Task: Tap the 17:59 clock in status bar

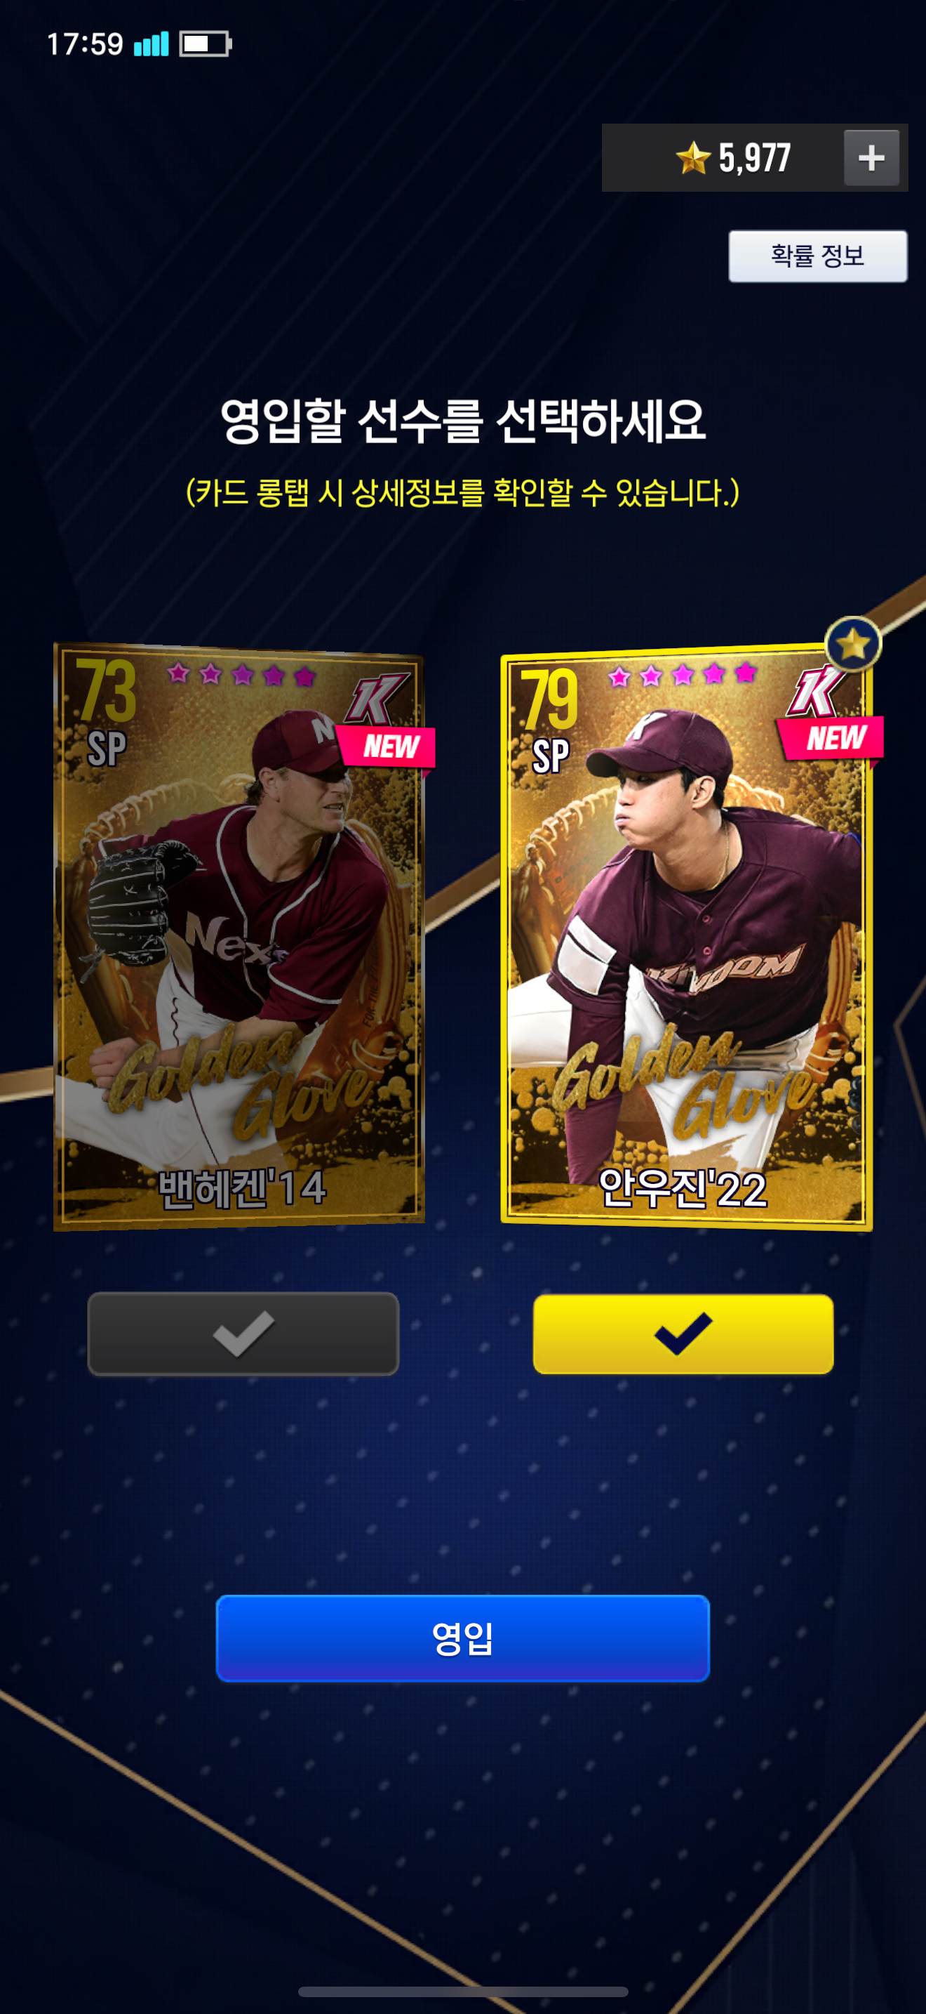Action: coord(85,44)
